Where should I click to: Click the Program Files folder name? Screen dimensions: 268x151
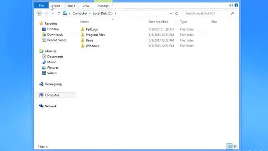coord(95,35)
